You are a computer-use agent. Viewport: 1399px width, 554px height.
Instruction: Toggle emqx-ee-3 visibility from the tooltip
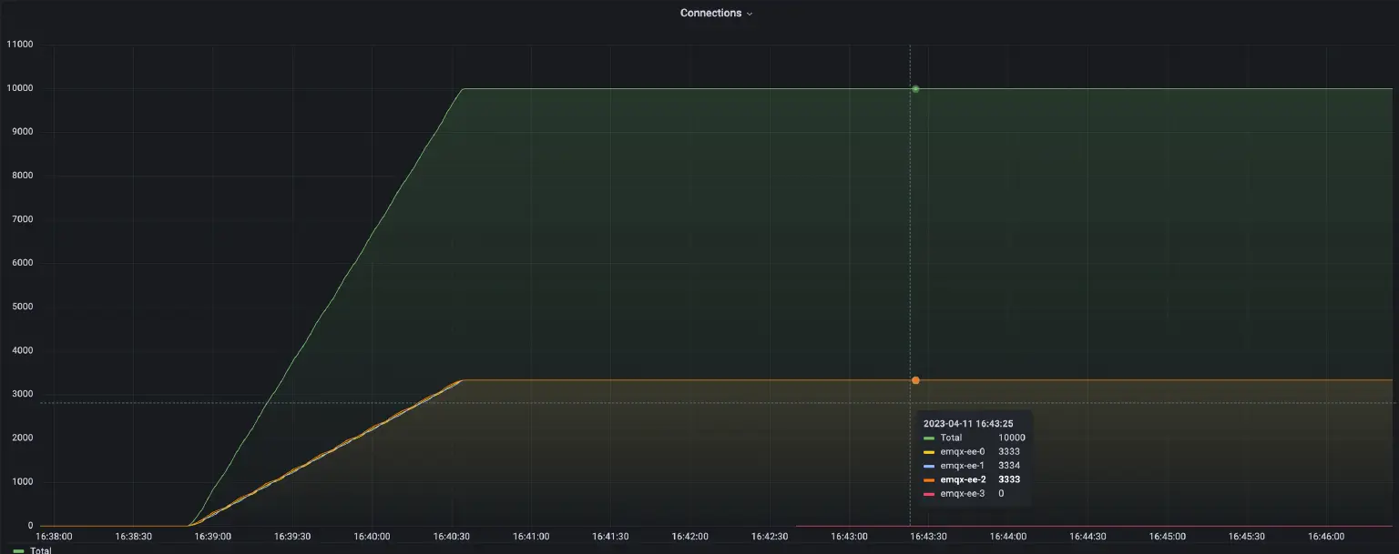click(x=961, y=492)
